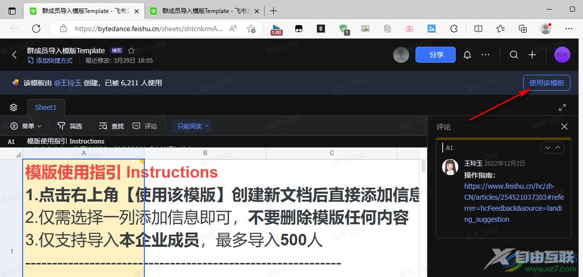Add this page to favorites
Image resolution: width=583 pixels, height=277 pixels.
[252, 29]
